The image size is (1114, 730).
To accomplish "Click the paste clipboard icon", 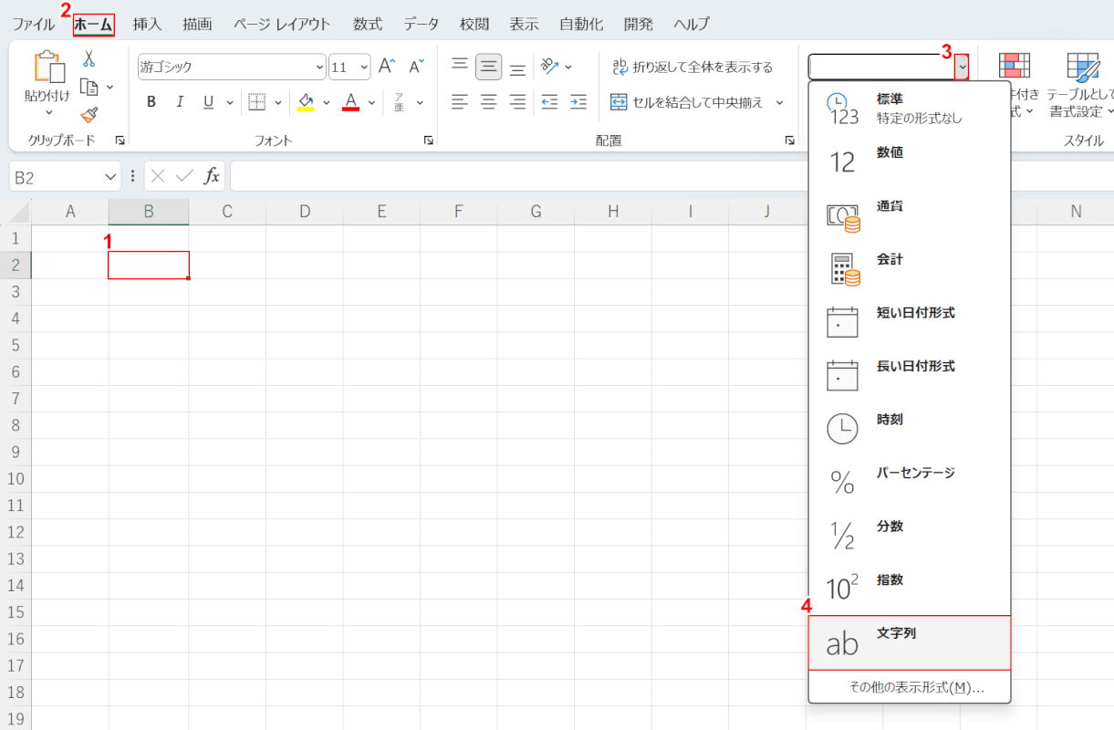I will pos(47,68).
